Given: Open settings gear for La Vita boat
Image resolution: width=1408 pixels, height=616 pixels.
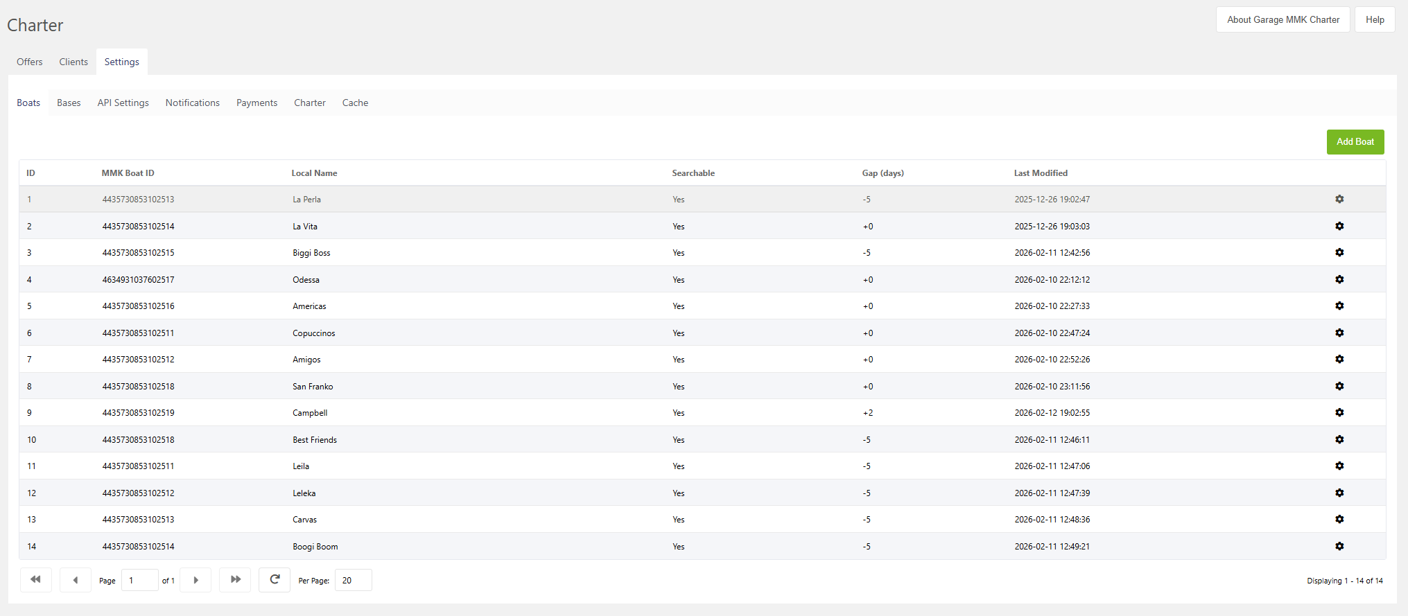Looking at the screenshot, I should (1339, 226).
